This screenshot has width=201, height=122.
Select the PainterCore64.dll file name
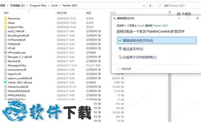(18, 87)
